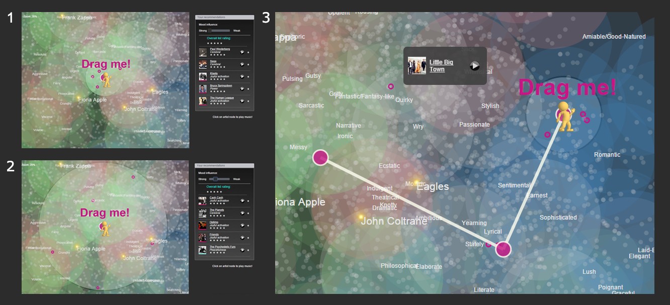
Task: Click Mood influence slider above Paul Westerberg list
Action: 219,31
